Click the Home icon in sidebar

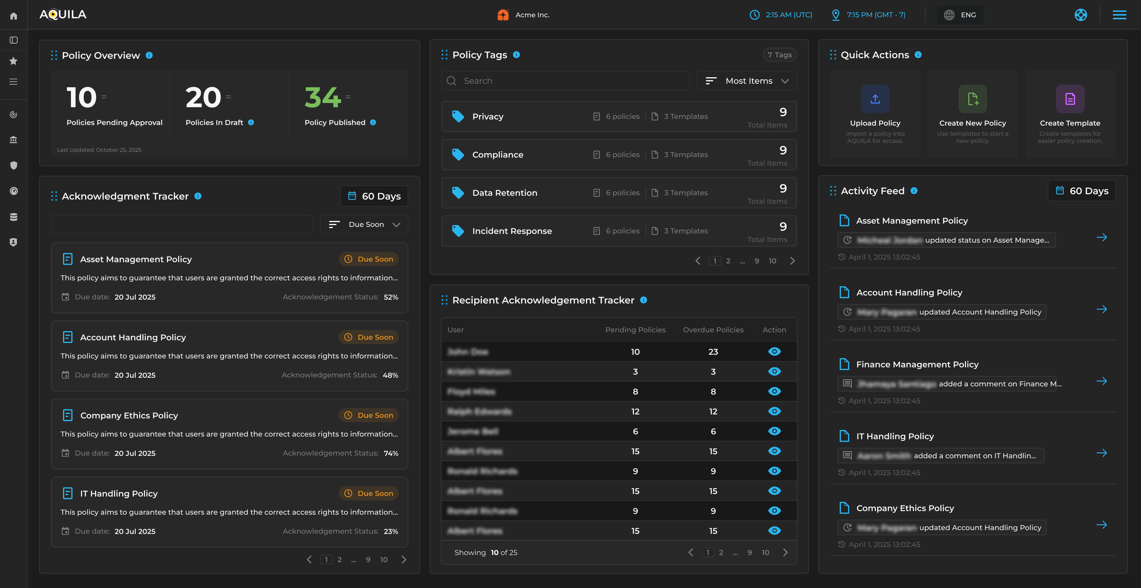pyautogui.click(x=14, y=16)
